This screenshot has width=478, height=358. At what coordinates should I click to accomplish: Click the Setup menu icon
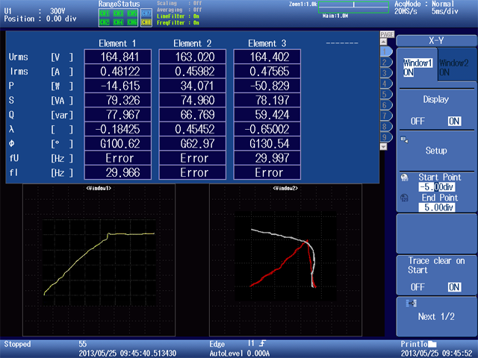[x=404, y=139]
